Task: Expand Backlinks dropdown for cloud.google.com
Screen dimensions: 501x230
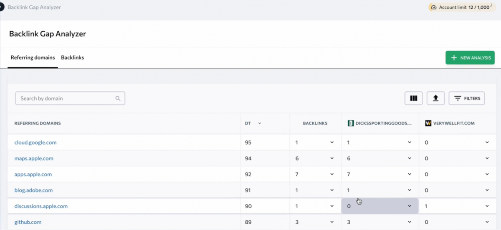Action: click(332, 142)
